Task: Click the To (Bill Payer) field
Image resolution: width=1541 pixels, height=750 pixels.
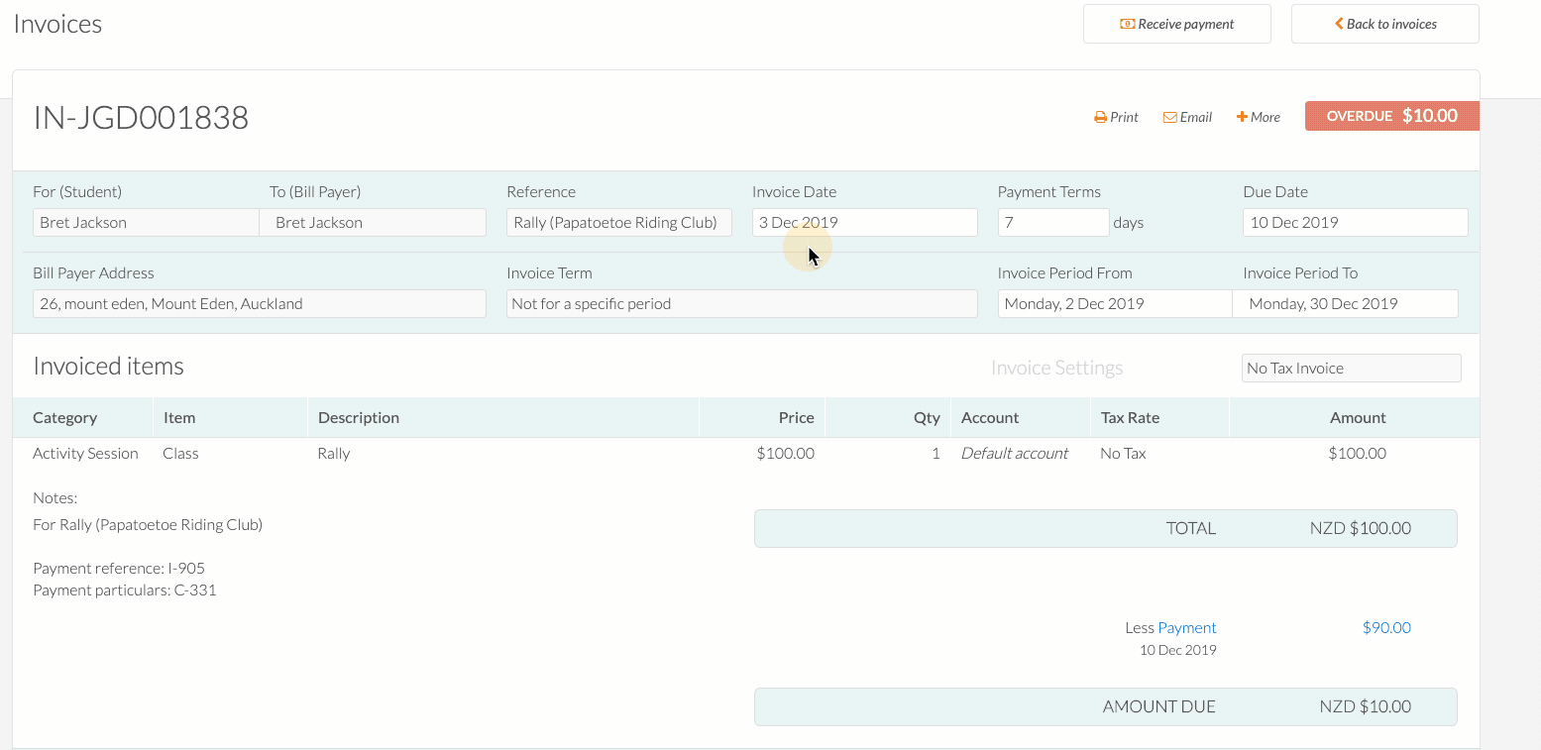Action: point(374,222)
